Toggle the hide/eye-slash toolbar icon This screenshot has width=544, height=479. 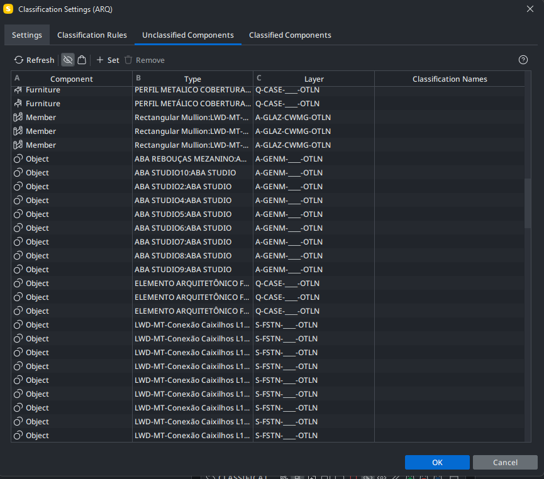68,60
